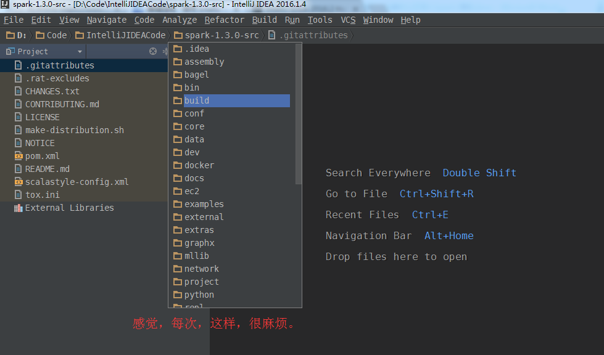Open the View menu
This screenshot has height=355, width=604.
[69, 20]
